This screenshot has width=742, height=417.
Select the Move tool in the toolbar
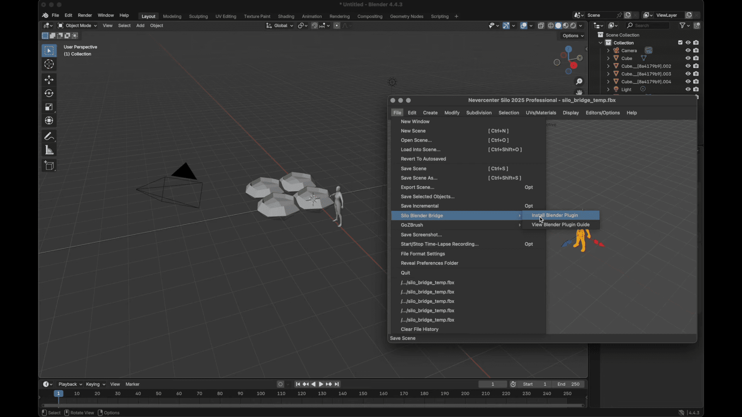(49, 80)
